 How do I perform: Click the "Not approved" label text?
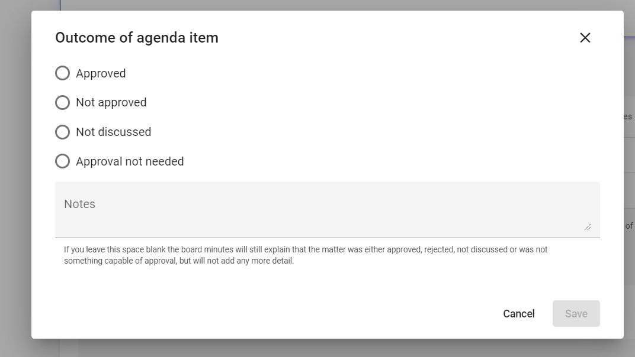[111, 103]
